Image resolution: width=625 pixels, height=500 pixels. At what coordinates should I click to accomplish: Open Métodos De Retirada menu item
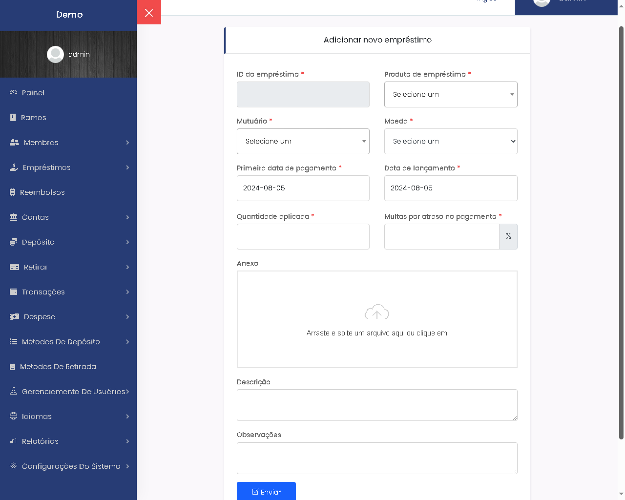[58, 367]
